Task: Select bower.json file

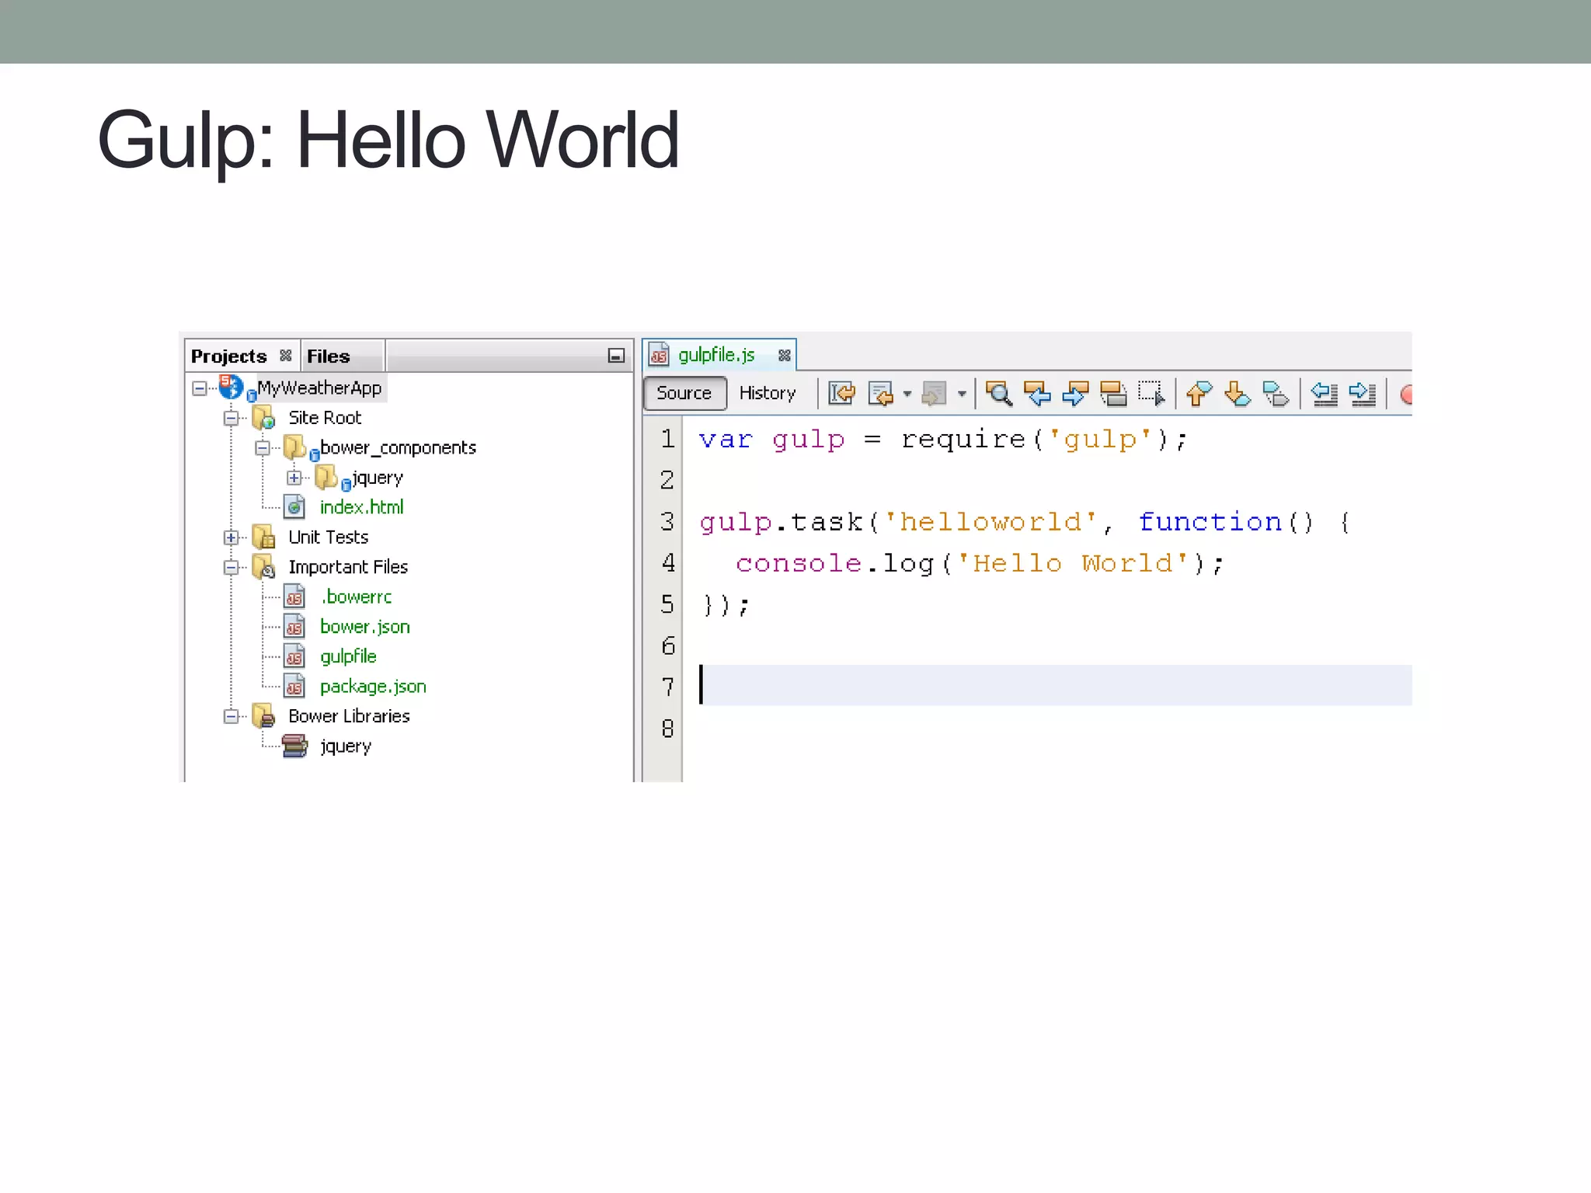Action: (364, 627)
